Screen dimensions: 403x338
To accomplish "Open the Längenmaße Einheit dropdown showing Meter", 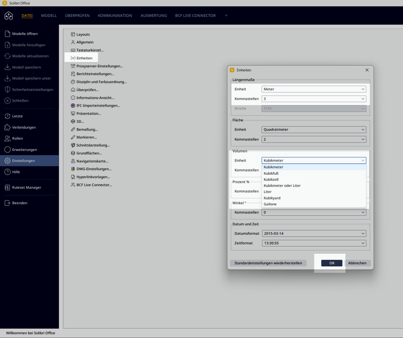I will pyautogui.click(x=314, y=89).
